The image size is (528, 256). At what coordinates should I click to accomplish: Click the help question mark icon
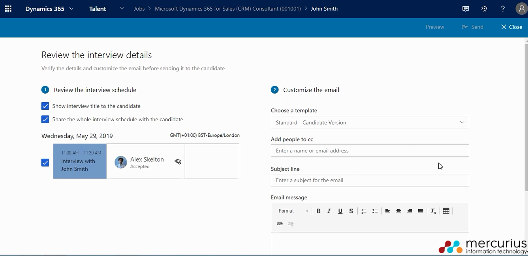pyautogui.click(x=503, y=9)
